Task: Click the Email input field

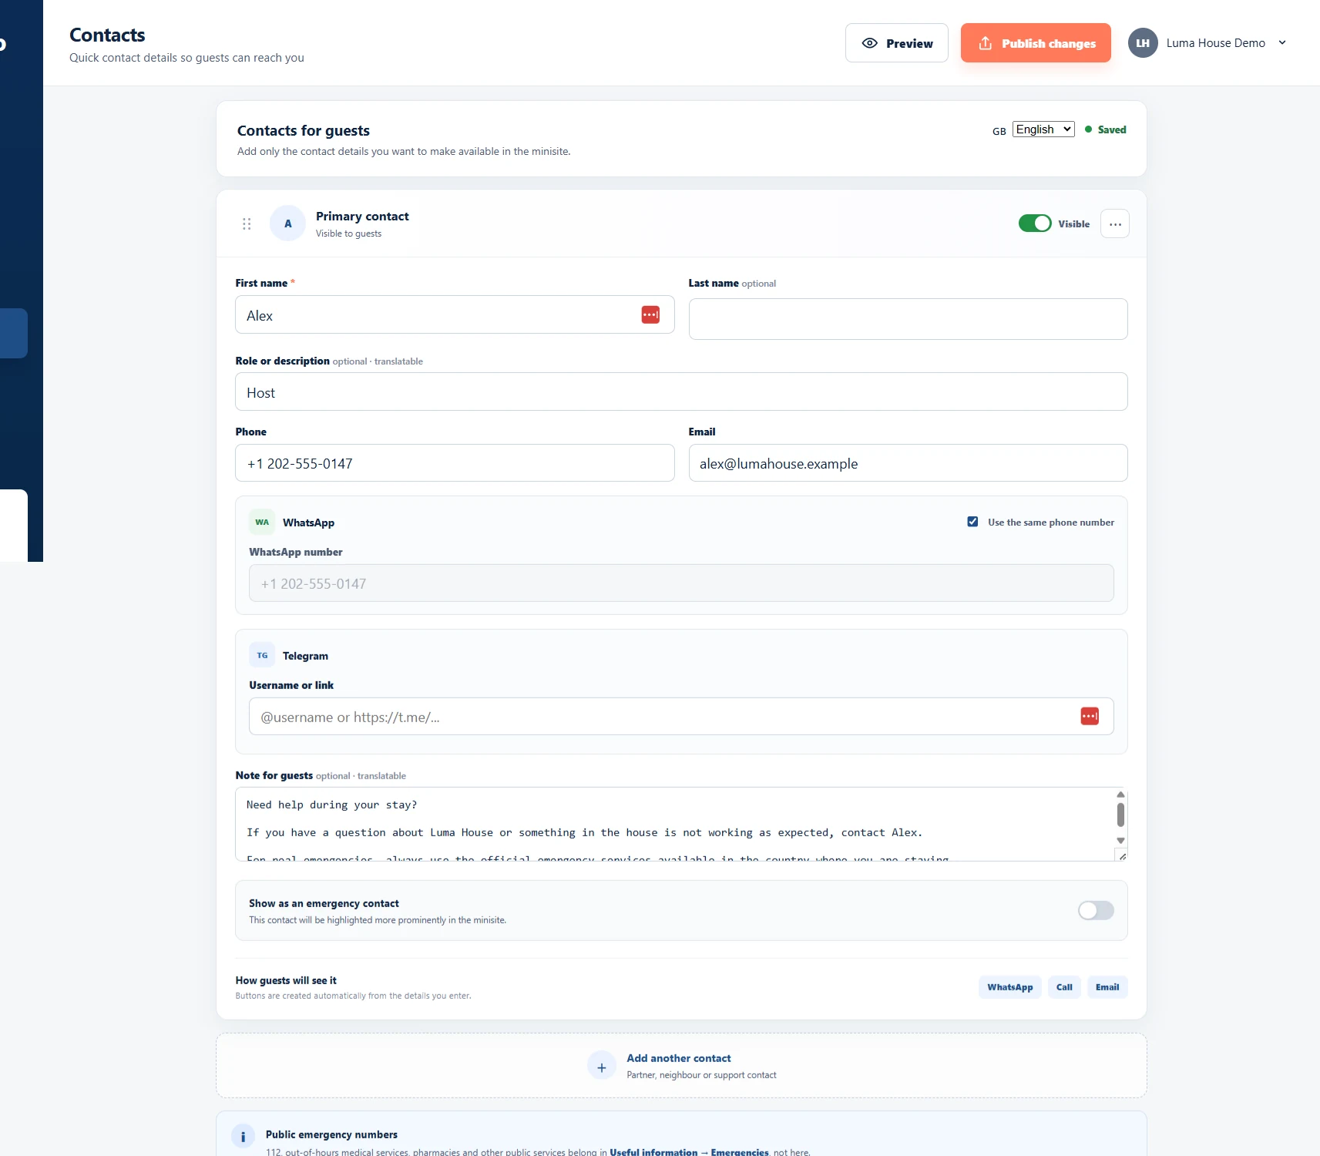Action: pyautogui.click(x=908, y=463)
